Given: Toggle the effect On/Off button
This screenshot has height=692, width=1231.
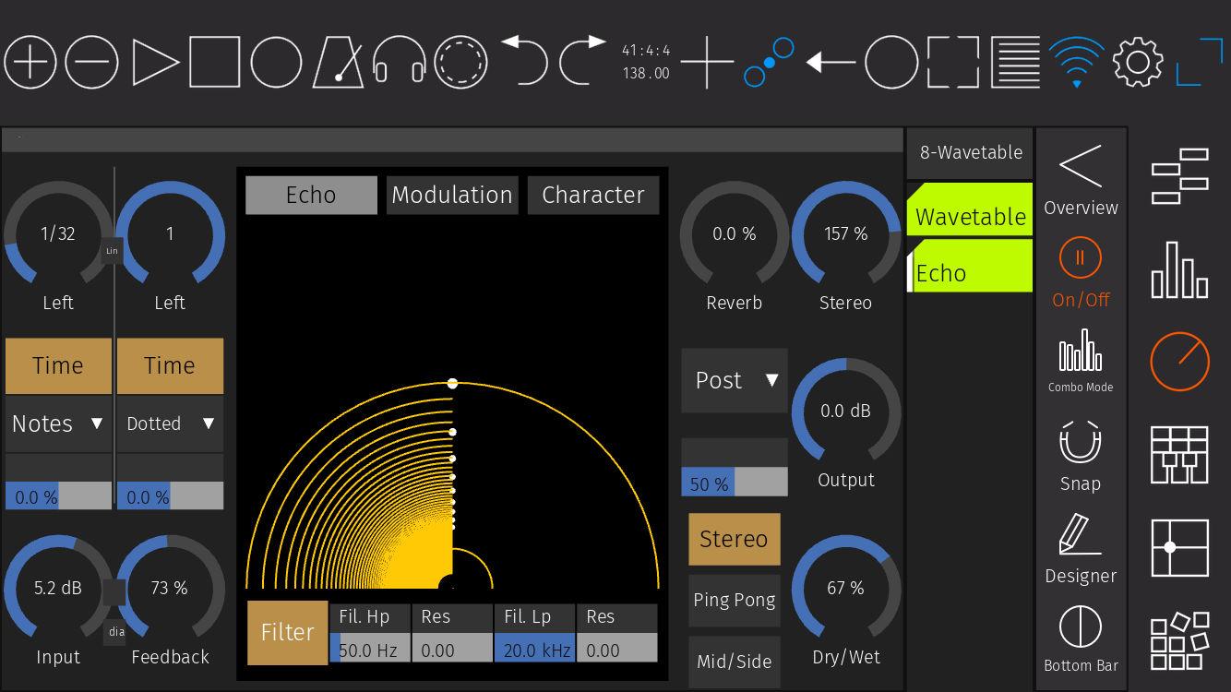Looking at the screenshot, I should (x=1081, y=272).
